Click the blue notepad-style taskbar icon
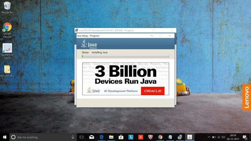This screenshot has height=141, width=251. click(x=170, y=137)
